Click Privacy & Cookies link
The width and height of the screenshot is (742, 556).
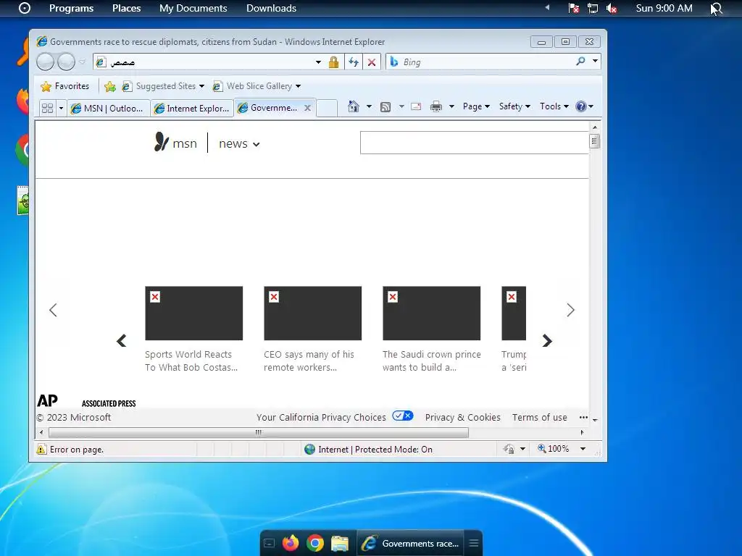pos(463,417)
